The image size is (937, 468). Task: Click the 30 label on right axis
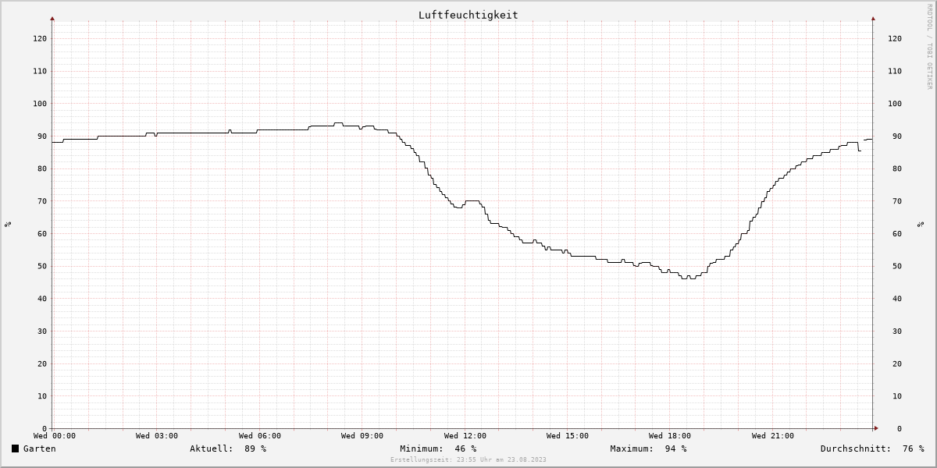pos(897,331)
